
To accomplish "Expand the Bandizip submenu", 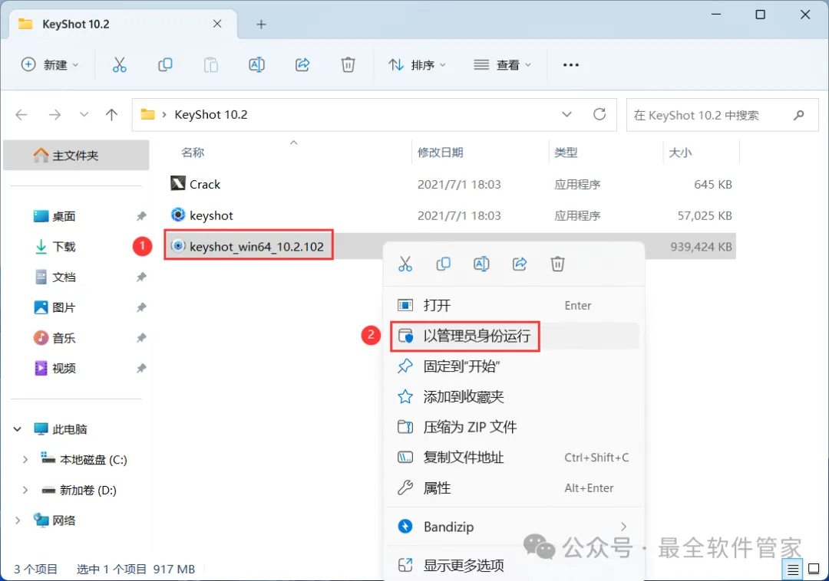I will (x=624, y=527).
